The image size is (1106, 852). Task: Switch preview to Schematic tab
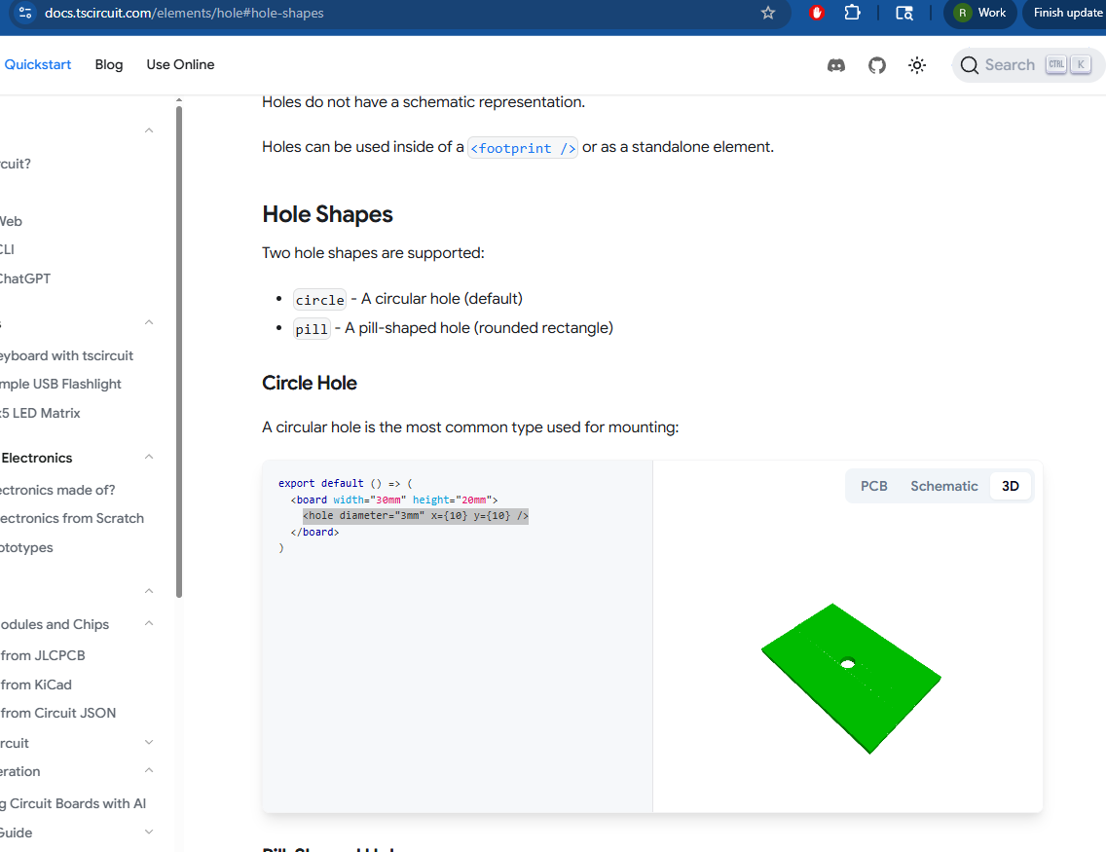tap(943, 486)
